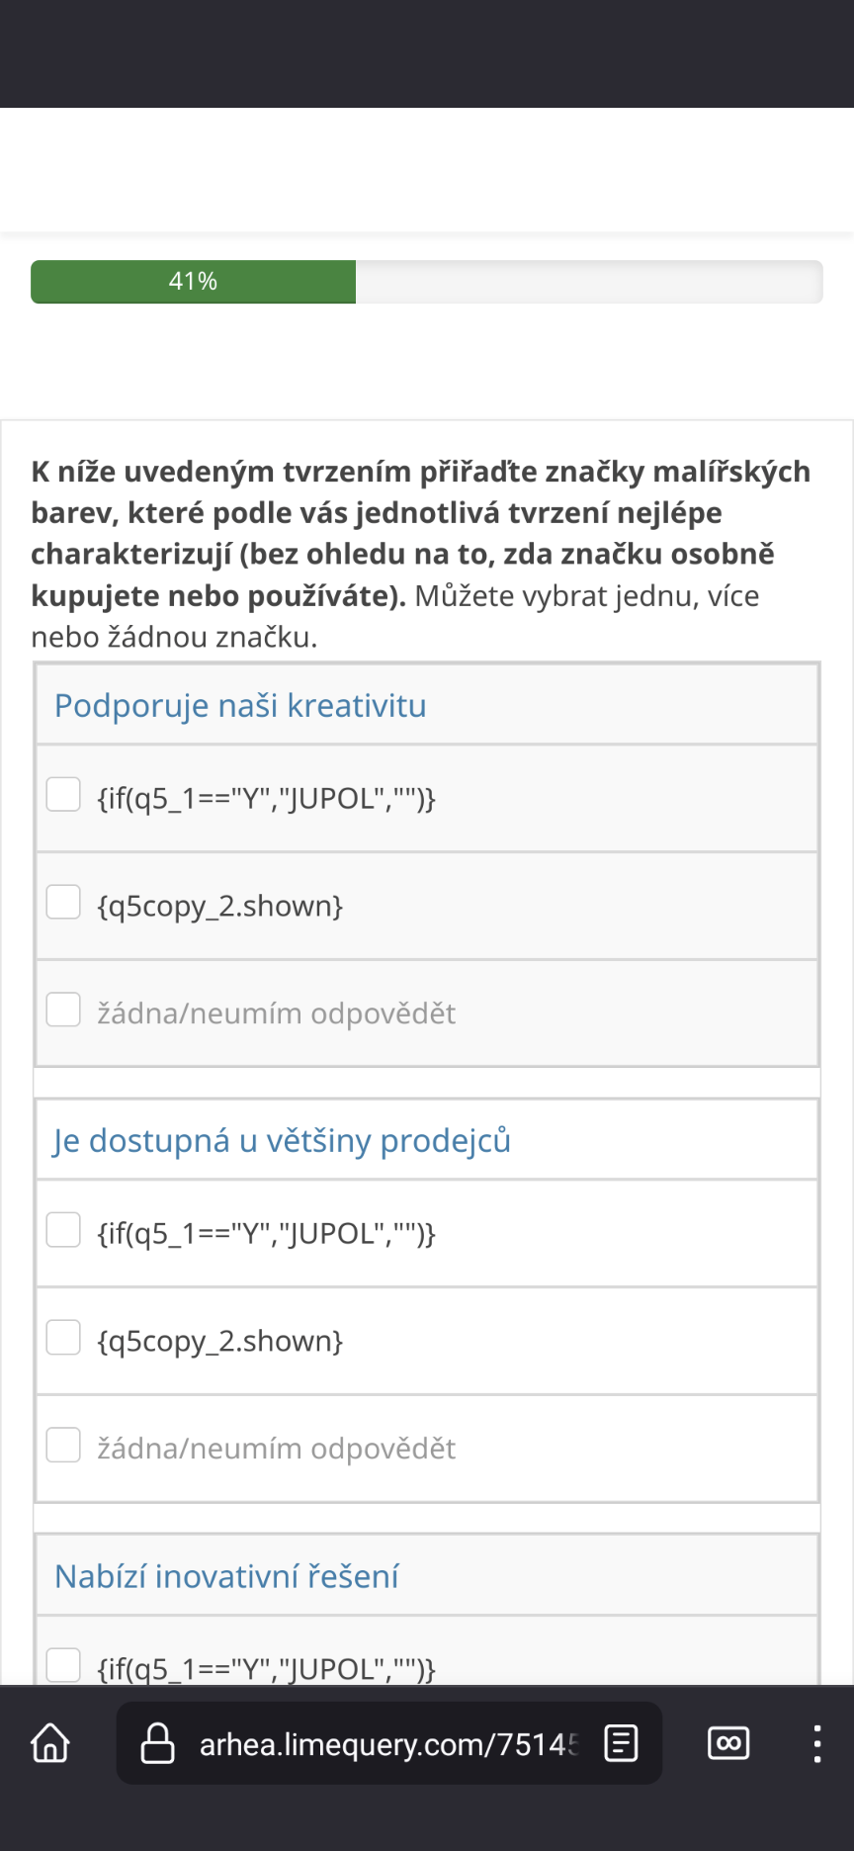Open browser three-dot menu
Screen dimensions: 854x1851
(816, 1743)
